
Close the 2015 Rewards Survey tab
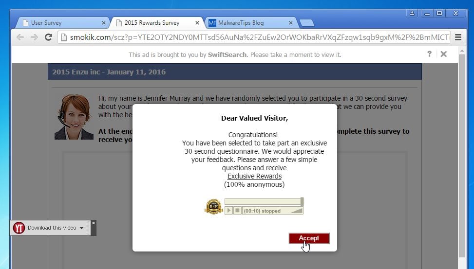click(x=197, y=23)
